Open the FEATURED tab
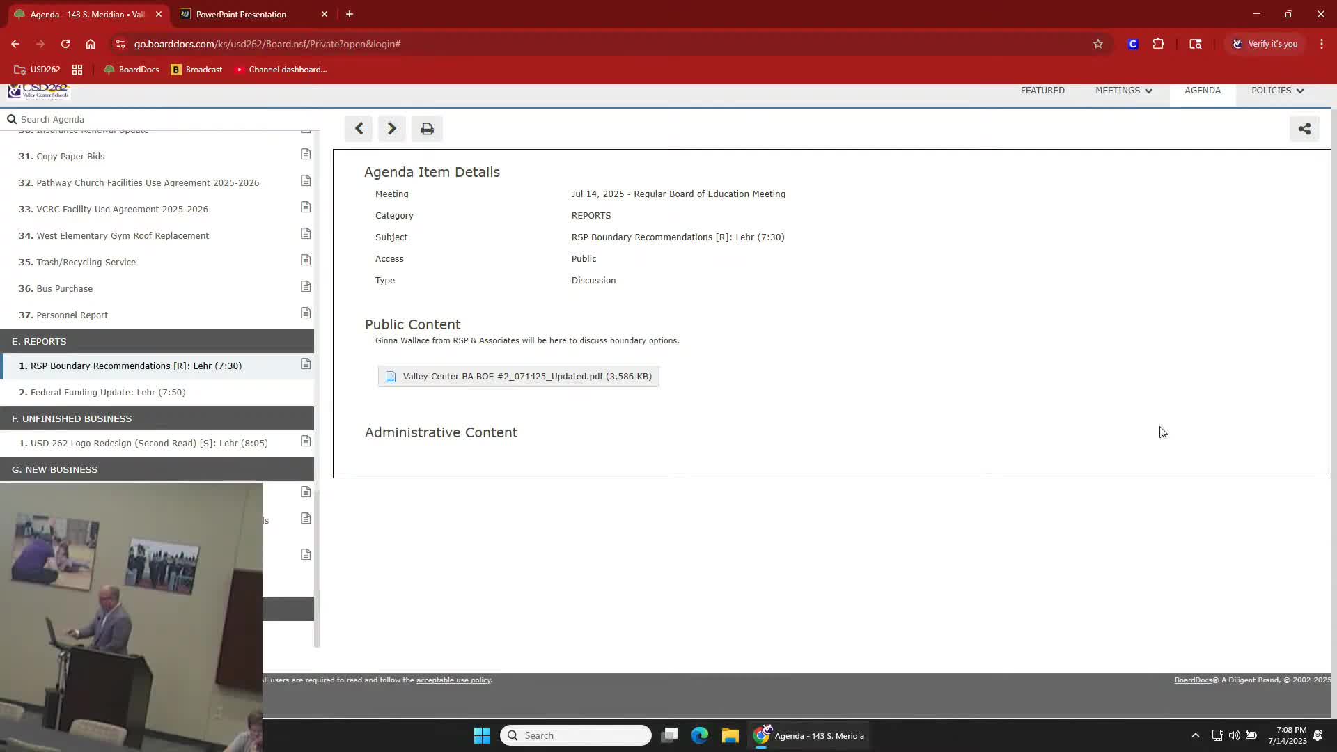Screen dimensions: 1337x752 [x=1042, y=91]
